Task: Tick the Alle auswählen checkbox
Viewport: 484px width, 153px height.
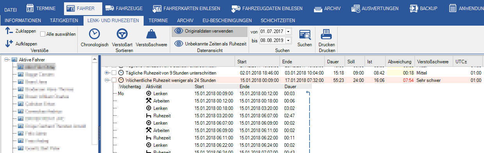Action: 43,34
